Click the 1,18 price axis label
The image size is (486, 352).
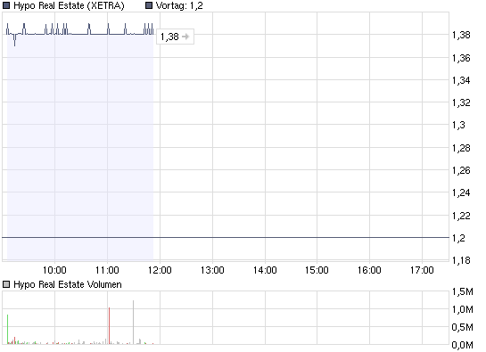point(461,260)
